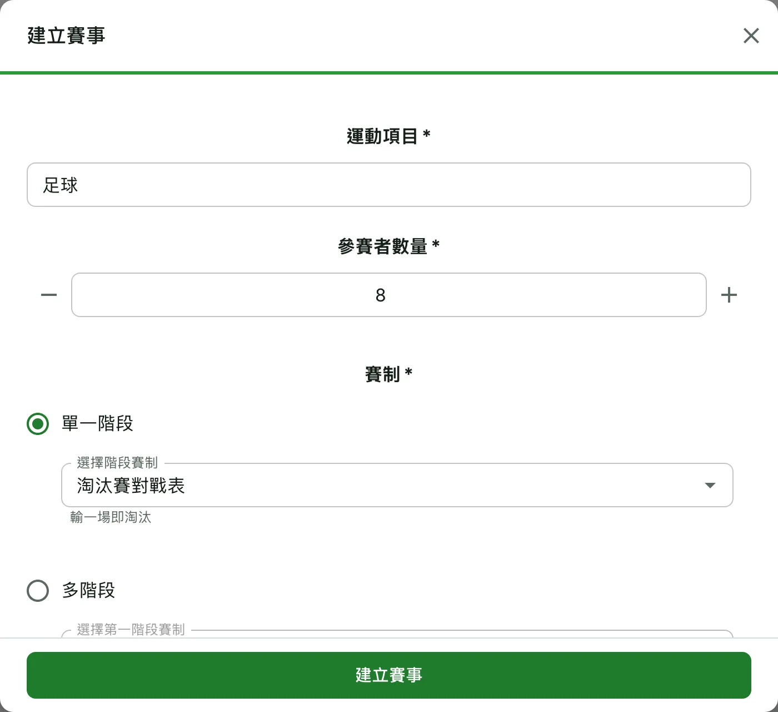The image size is (778, 712).
Task: Click the green 建立賽事 submit button
Action: pyautogui.click(x=389, y=675)
